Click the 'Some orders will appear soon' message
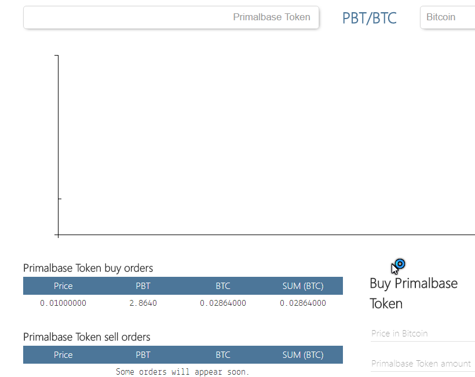This screenshot has height=377, width=475. coord(182,372)
